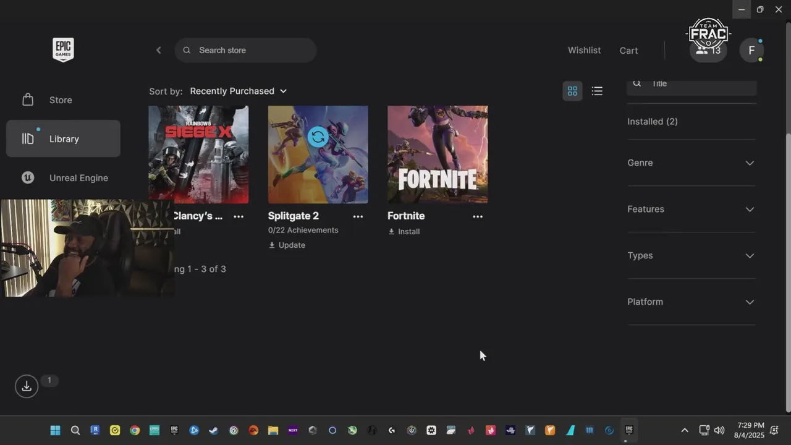Screen dimensions: 791x445
Task: Select Library in the sidebar
Action: 63,138
